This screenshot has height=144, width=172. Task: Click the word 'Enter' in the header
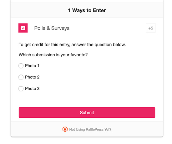[x=99, y=10]
